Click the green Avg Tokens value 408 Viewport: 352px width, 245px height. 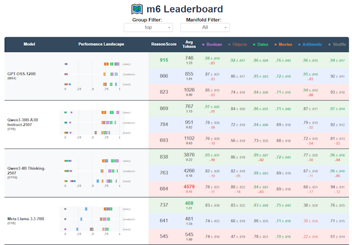[x=189, y=203]
